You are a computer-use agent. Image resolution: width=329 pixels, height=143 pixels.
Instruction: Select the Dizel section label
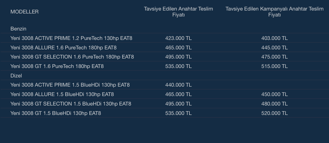[x=16, y=76]
